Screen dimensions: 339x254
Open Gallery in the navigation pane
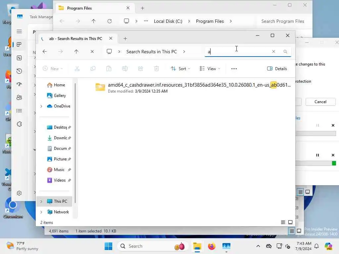(x=56, y=96)
